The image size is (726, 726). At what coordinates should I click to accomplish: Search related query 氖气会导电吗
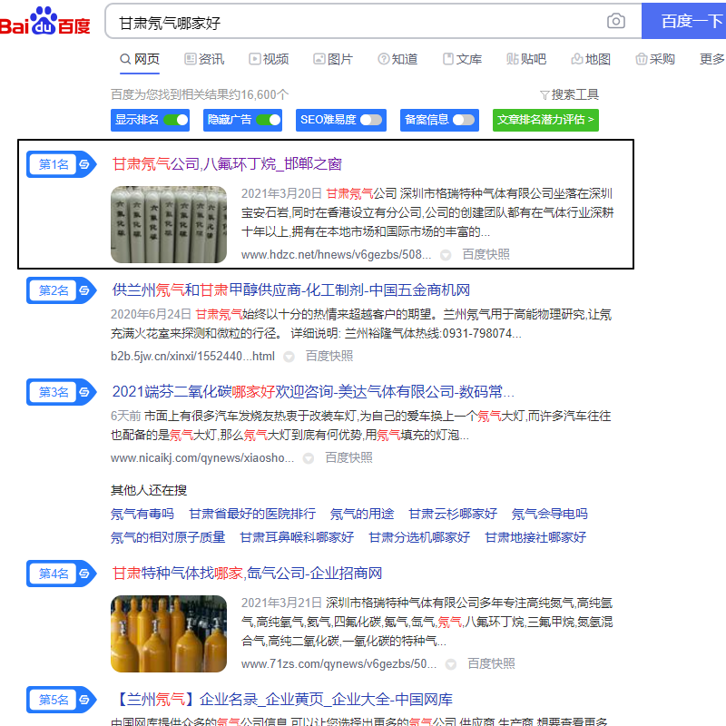tap(550, 514)
